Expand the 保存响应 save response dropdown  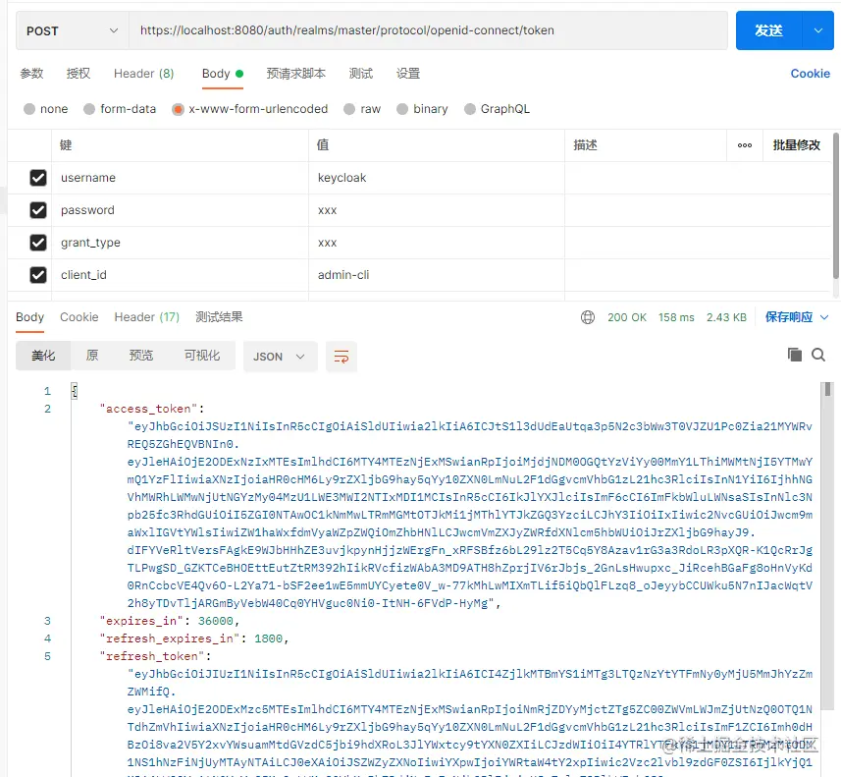824,317
